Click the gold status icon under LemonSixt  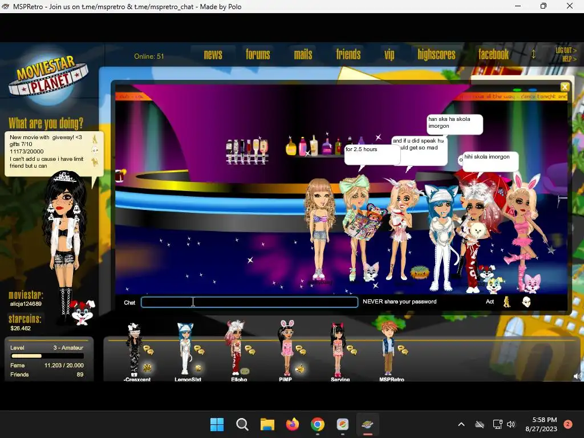[198, 368]
